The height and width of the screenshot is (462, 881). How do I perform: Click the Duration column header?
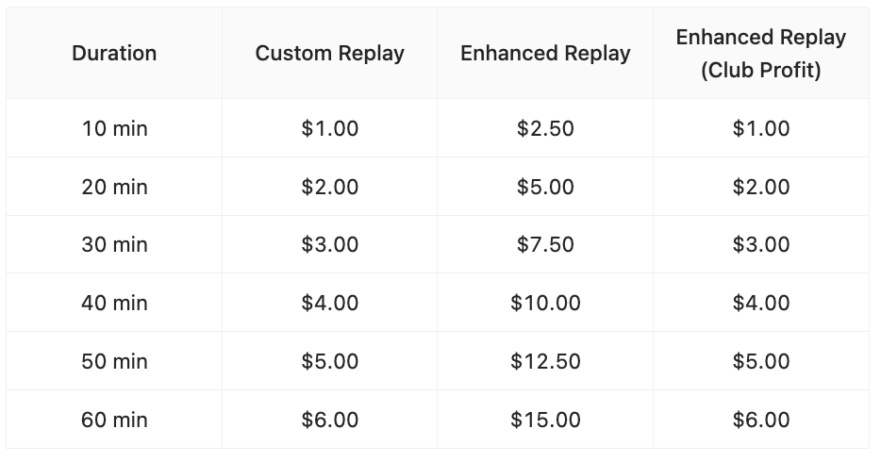(x=114, y=53)
